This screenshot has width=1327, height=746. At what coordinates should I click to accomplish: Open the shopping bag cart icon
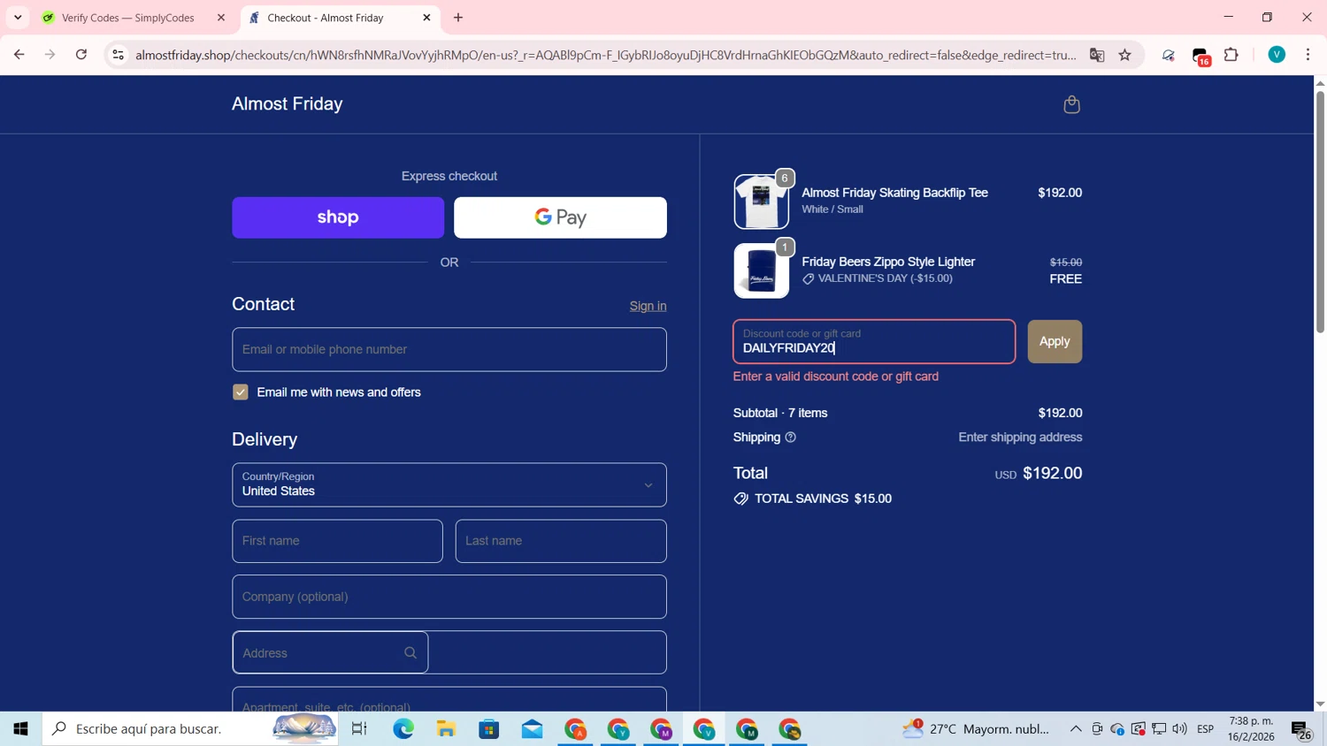(1071, 104)
